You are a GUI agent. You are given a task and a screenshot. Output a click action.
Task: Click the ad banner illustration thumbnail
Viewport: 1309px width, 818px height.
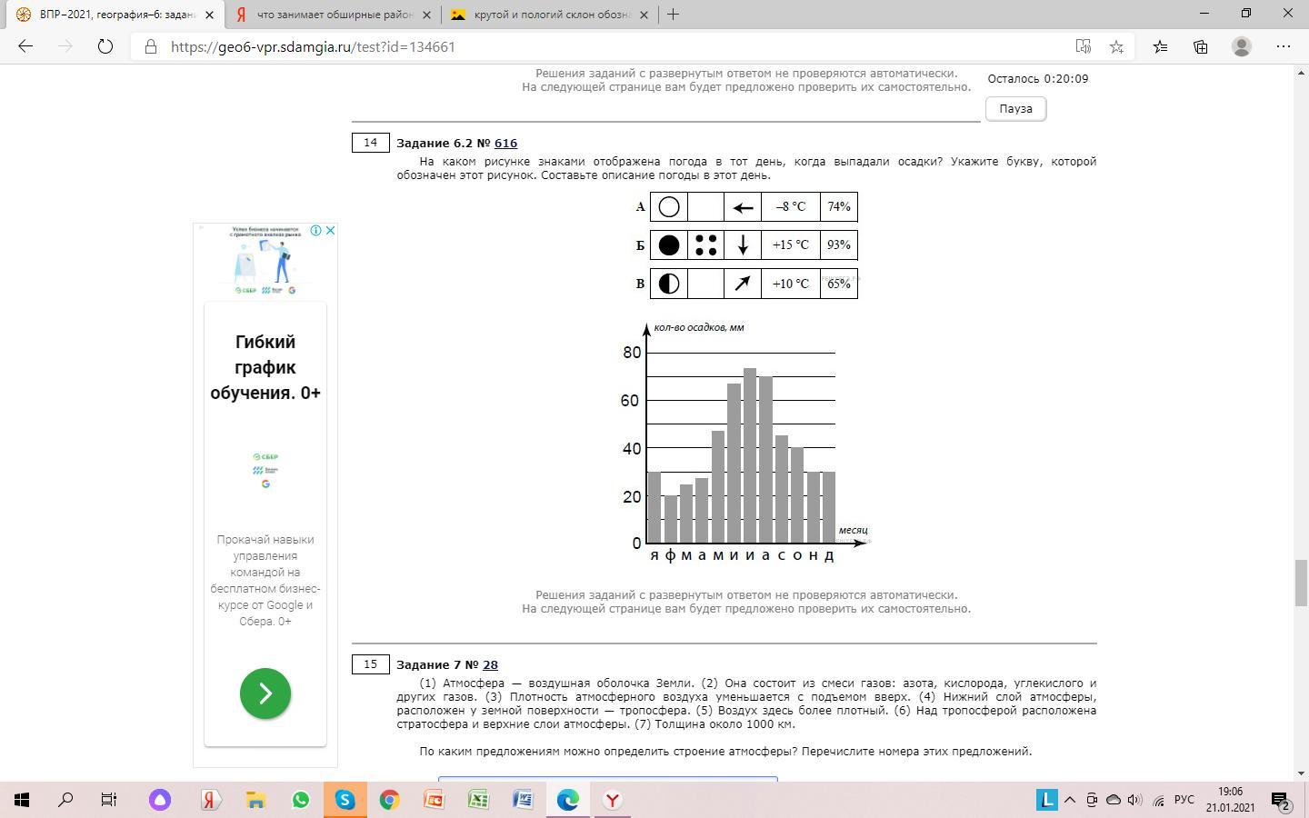[265, 260]
